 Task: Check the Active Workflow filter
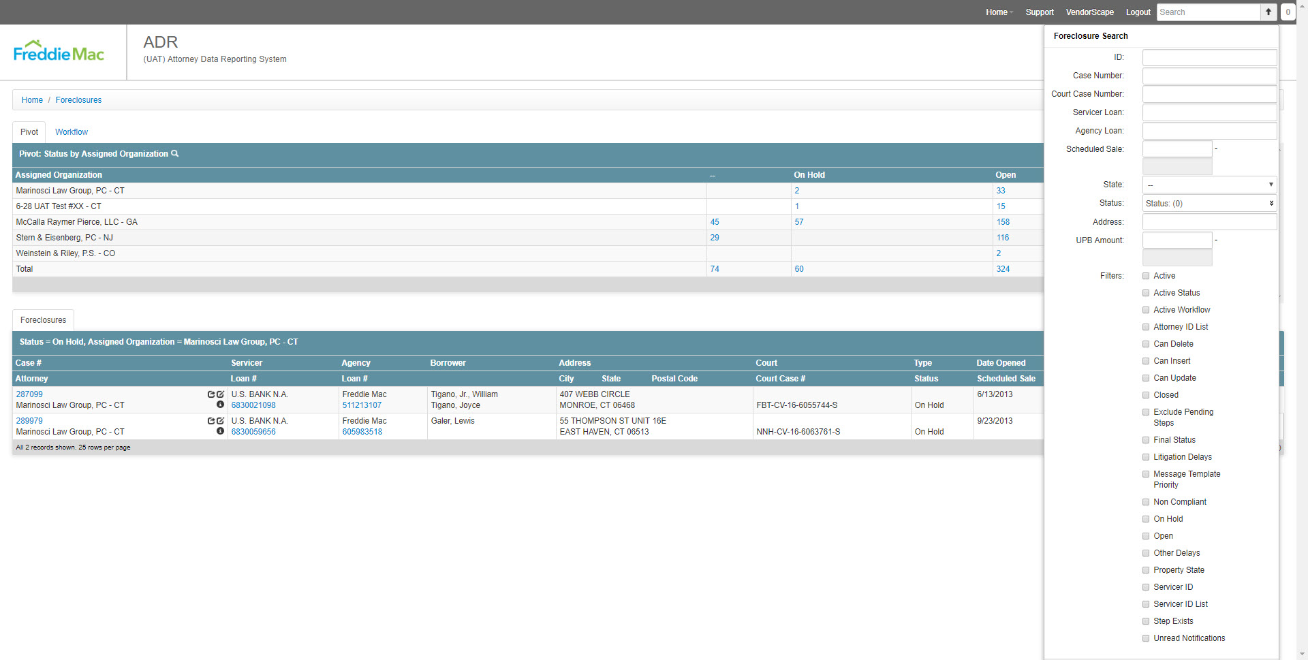point(1146,310)
